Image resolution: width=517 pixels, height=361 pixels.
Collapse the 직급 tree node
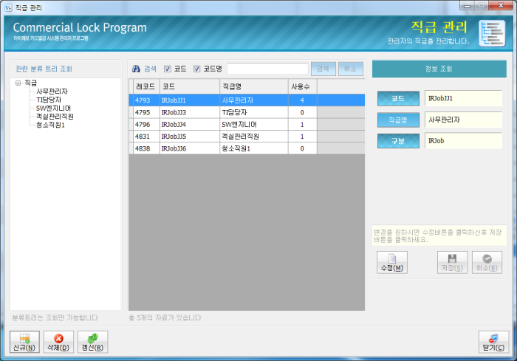tap(18, 83)
